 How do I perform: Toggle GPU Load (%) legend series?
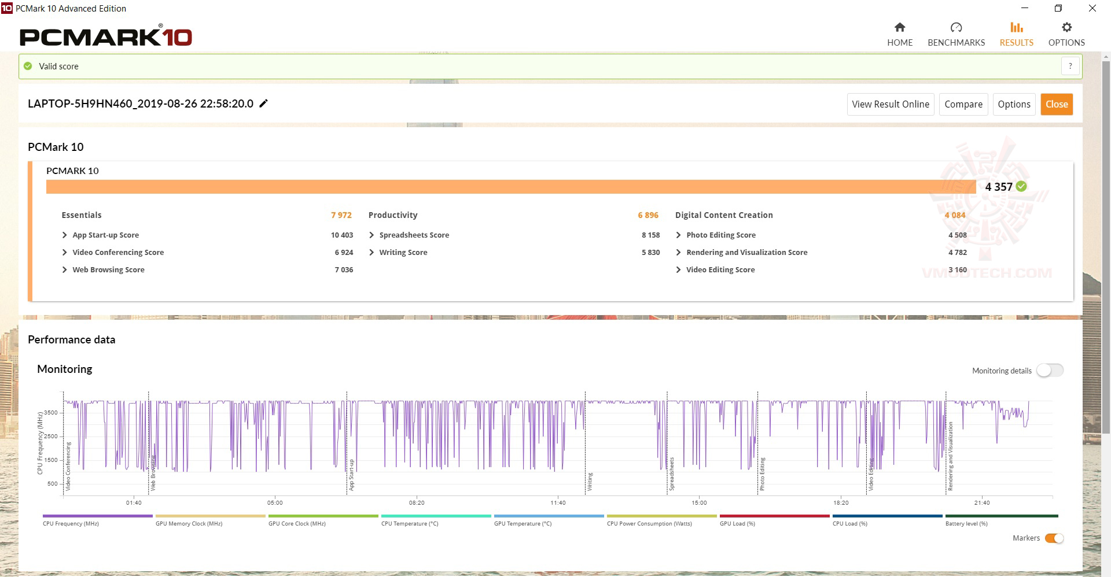774,520
